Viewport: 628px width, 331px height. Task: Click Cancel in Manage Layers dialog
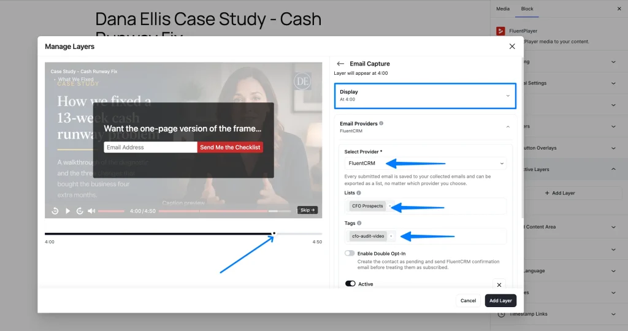(x=468, y=300)
